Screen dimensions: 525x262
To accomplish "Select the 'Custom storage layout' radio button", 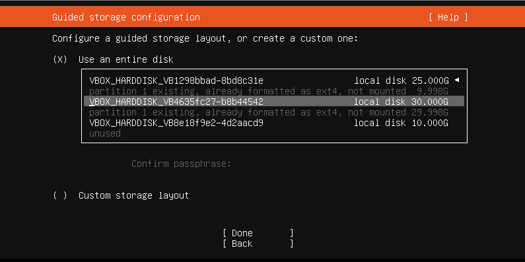I will 60,195.
